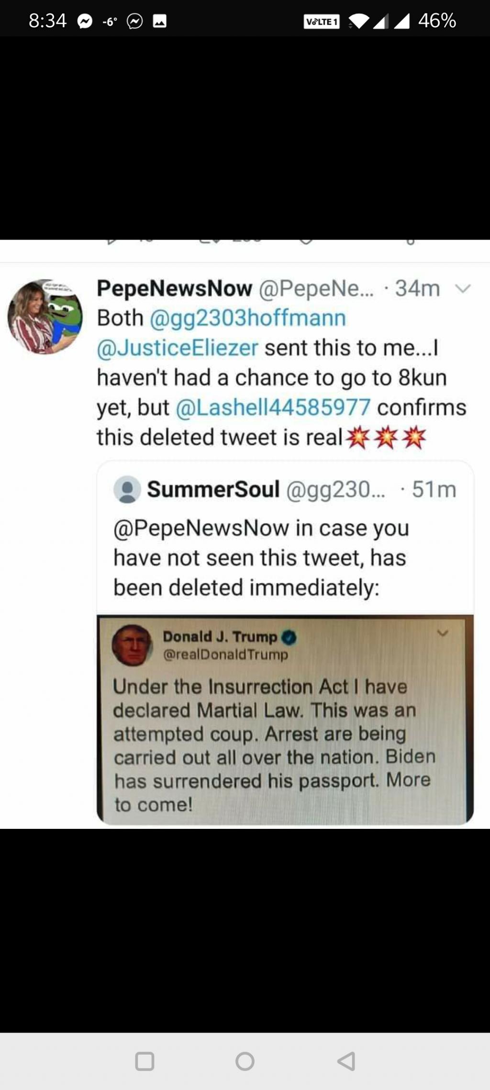Tap the Donald J. Trump avatar photo
Viewport: 490px width, 1090px height.
click(132, 645)
